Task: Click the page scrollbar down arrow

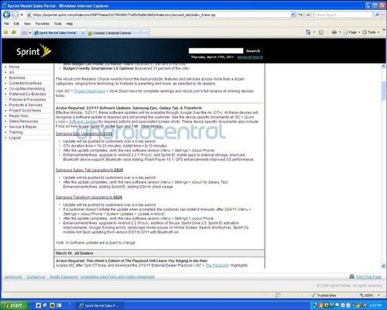Action: click(383, 266)
